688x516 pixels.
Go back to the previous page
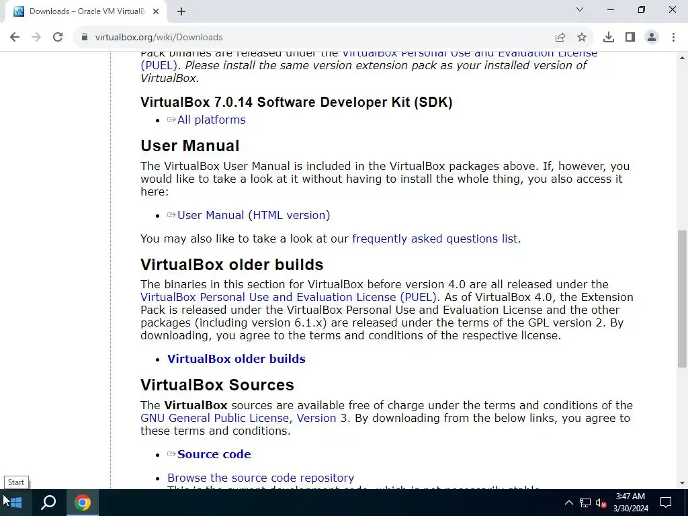point(15,38)
